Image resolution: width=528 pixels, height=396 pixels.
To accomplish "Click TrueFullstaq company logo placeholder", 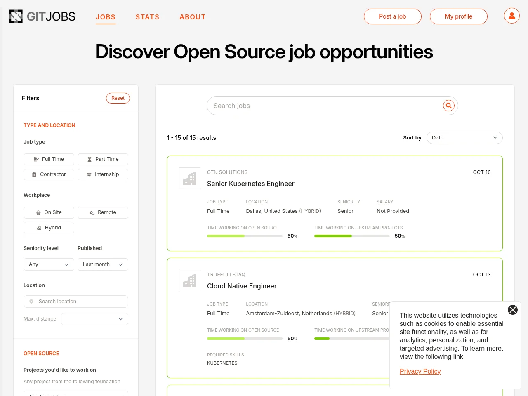I will coord(190,280).
